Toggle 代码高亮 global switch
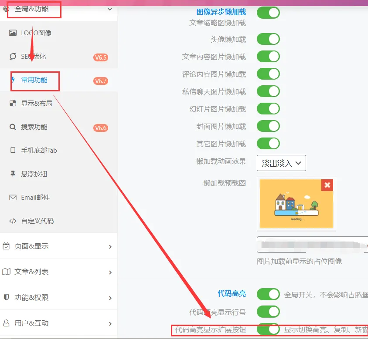This screenshot has height=339, width=368. point(268,294)
